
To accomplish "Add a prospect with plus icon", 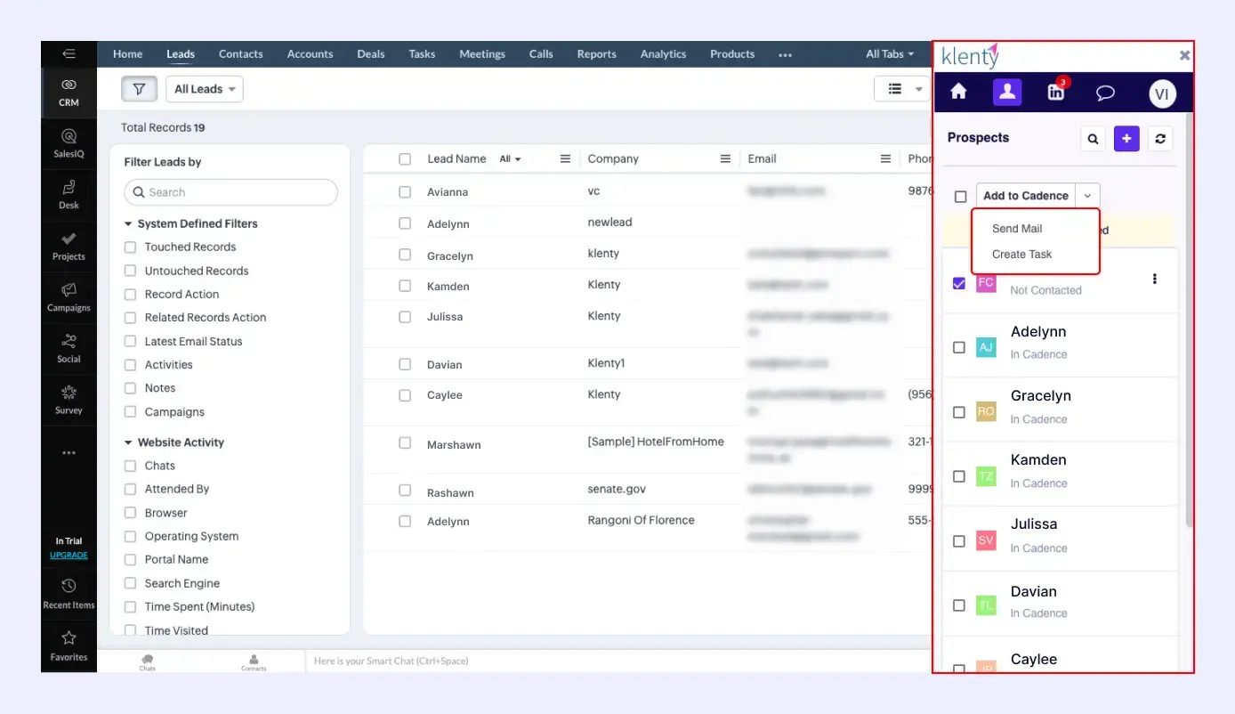I will point(1126,139).
